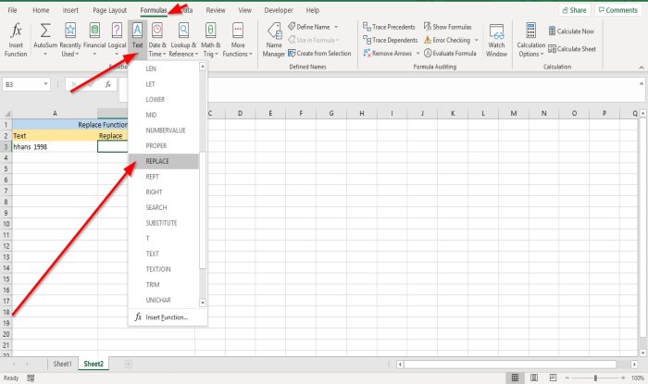
Task: Click the Text functions button
Action: pyautogui.click(x=137, y=40)
